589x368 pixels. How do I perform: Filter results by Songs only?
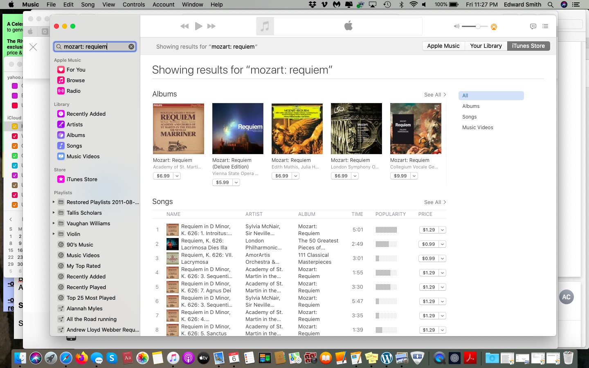[470, 117]
